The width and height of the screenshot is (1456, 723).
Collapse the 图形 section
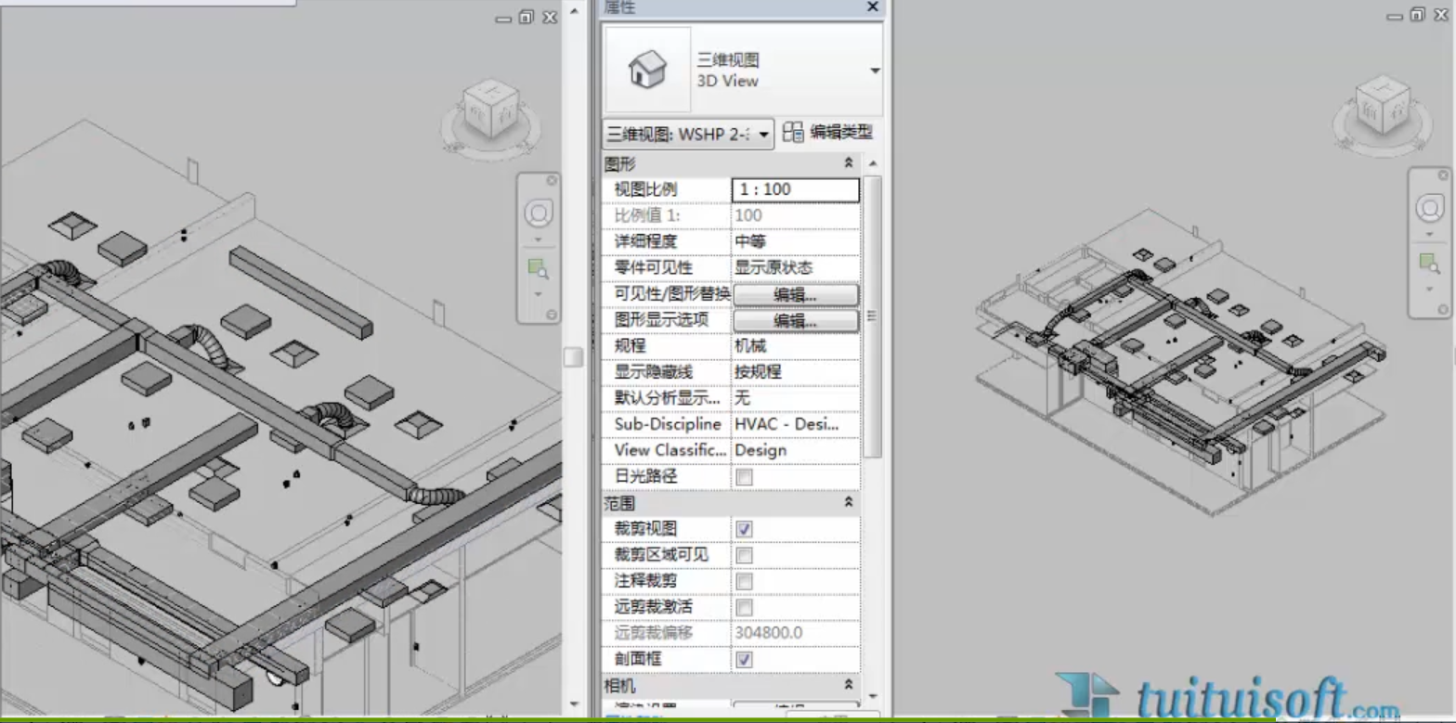848,163
